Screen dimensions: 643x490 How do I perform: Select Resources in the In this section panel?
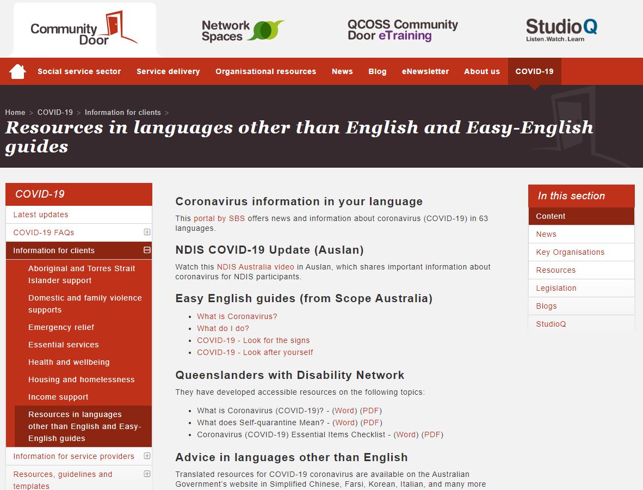[x=581, y=270]
